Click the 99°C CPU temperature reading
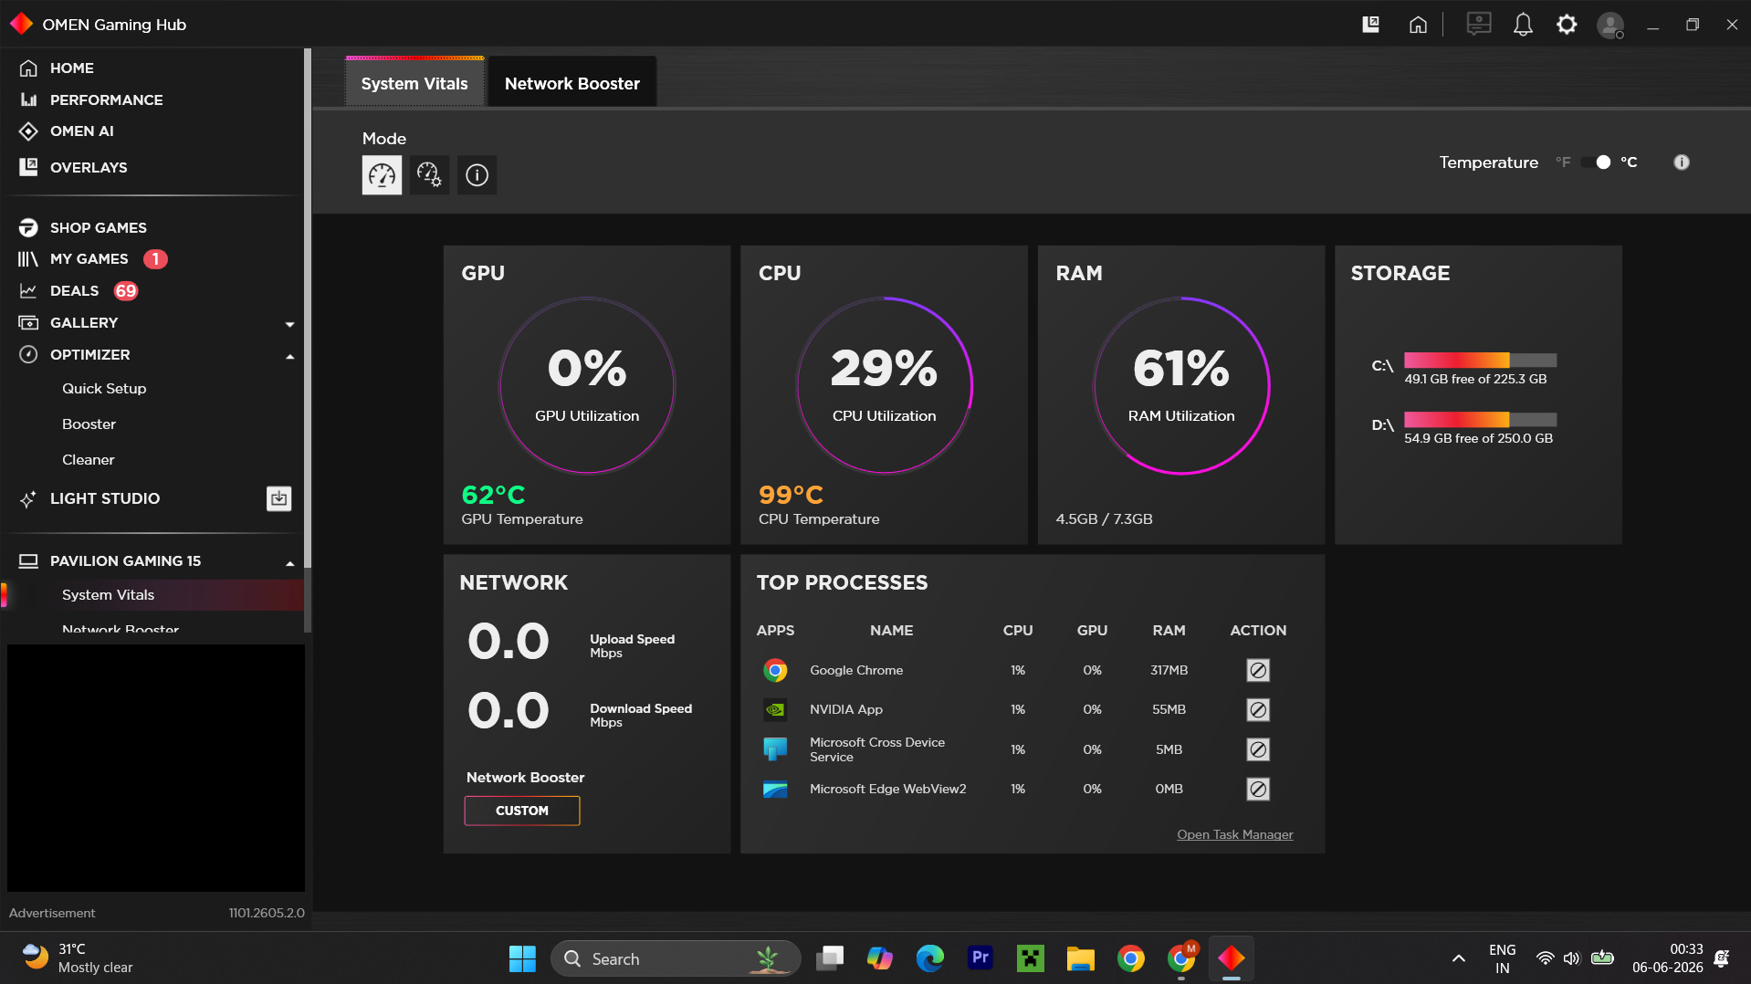Screen dimensions: 1751x984 pos(791,495)
